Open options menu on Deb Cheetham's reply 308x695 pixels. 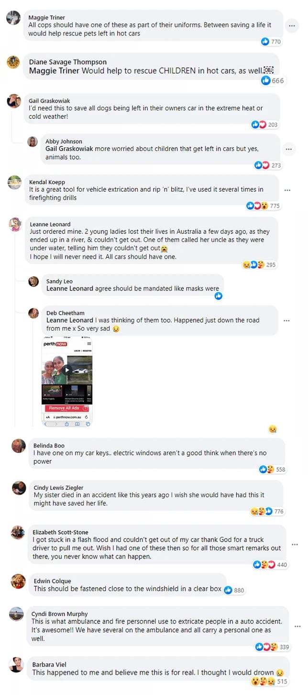coord(286,320)
